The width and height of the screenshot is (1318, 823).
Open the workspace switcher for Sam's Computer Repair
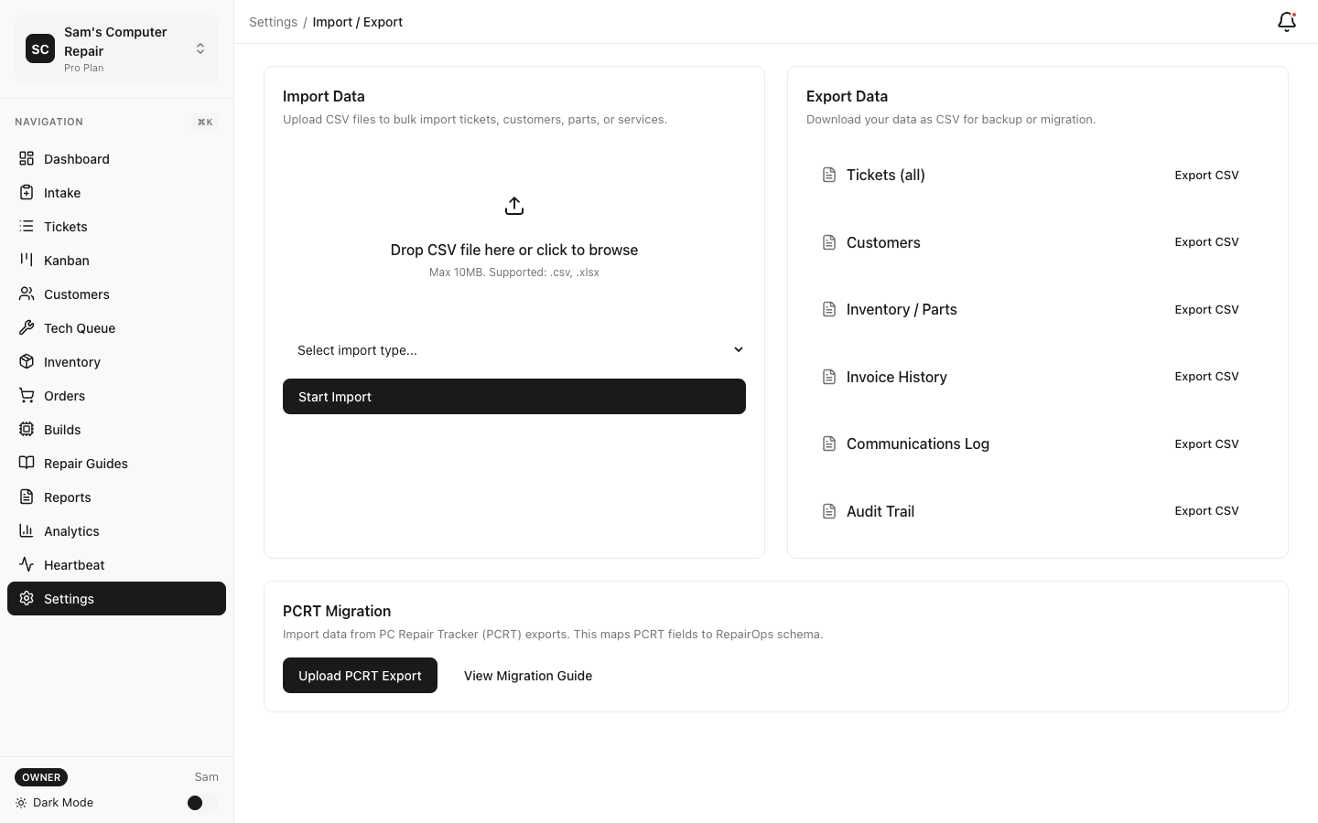[200, 48]
